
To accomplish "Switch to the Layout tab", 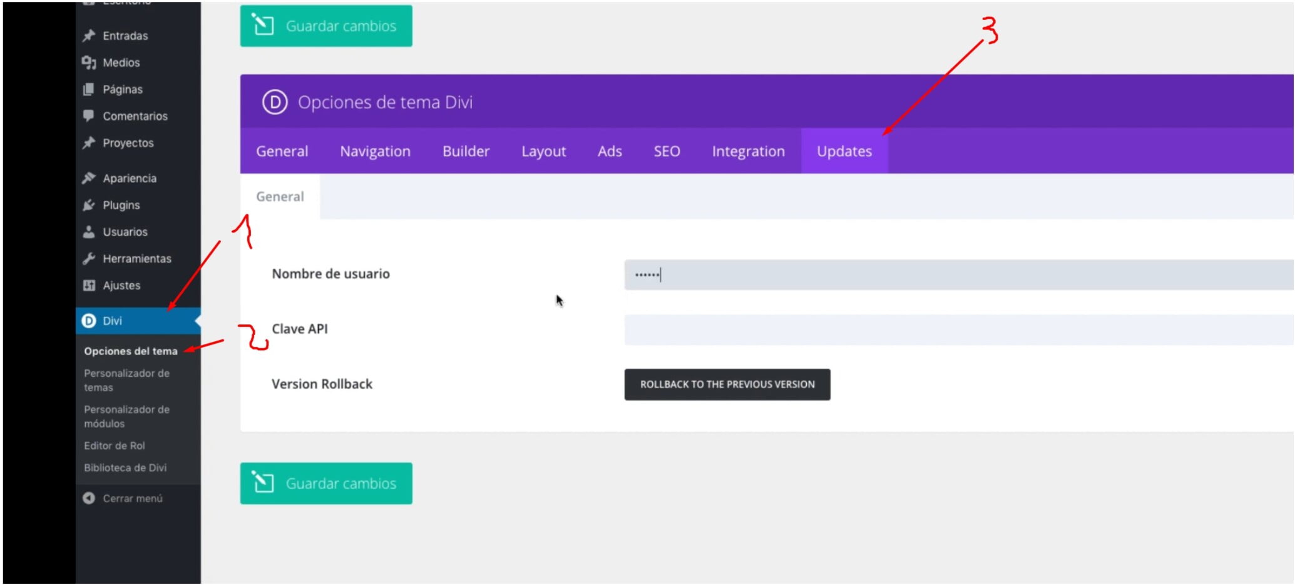I will [x=544, y=151].
